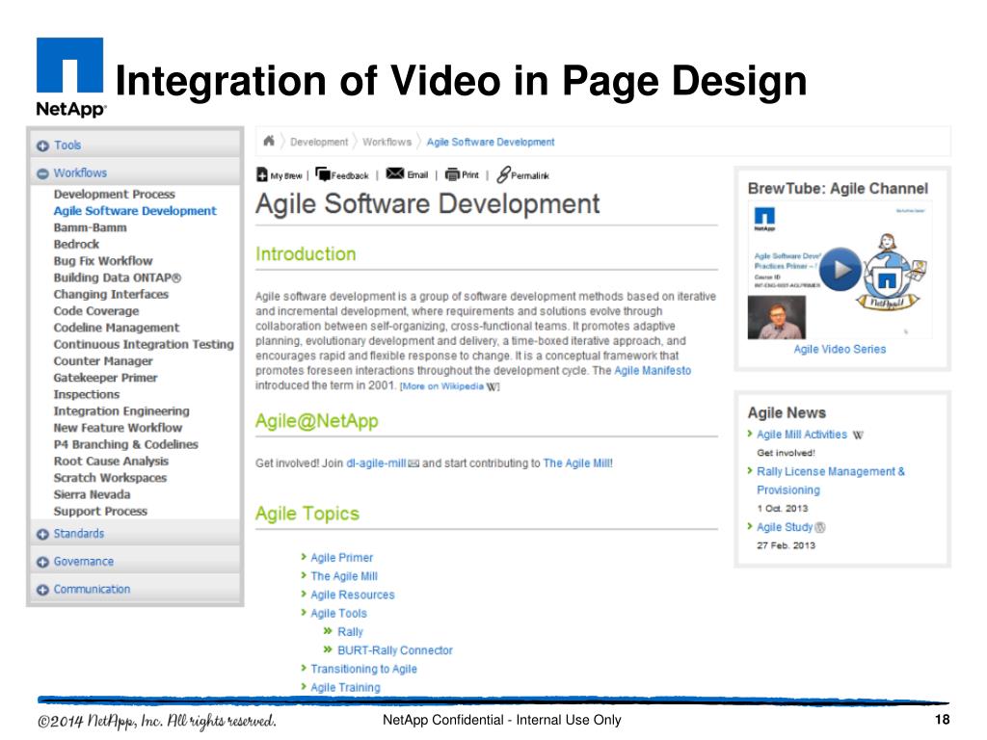Open Agile Study news link

tap(785, 527)
